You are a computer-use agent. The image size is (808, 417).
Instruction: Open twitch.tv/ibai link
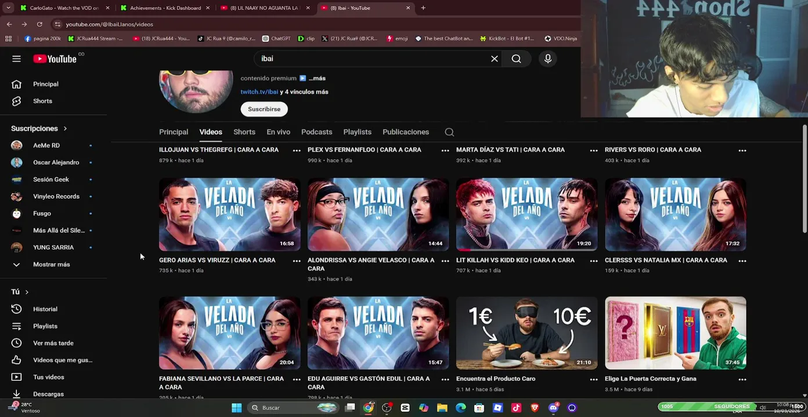point(259,92)
